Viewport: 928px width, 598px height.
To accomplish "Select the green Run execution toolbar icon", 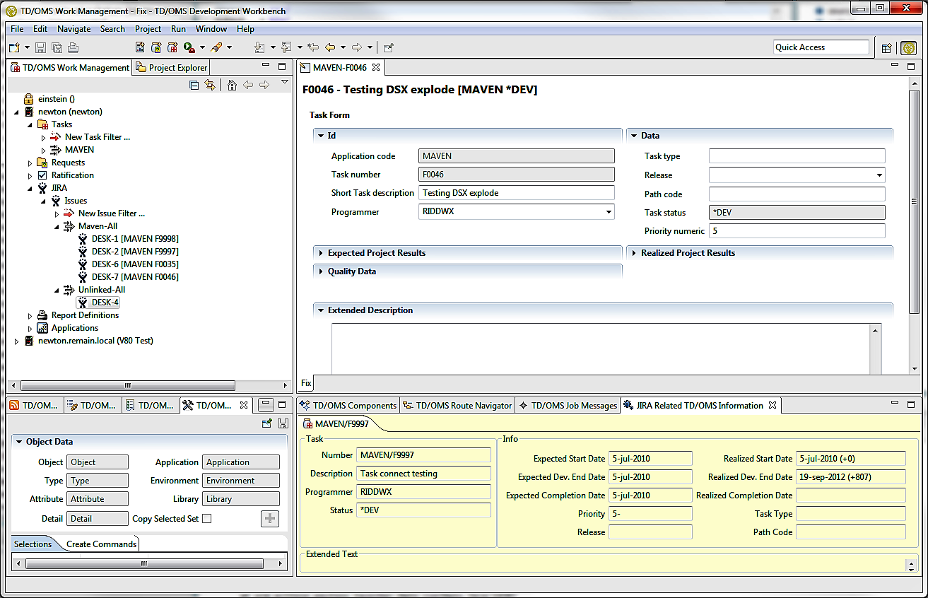I will 187,47.
